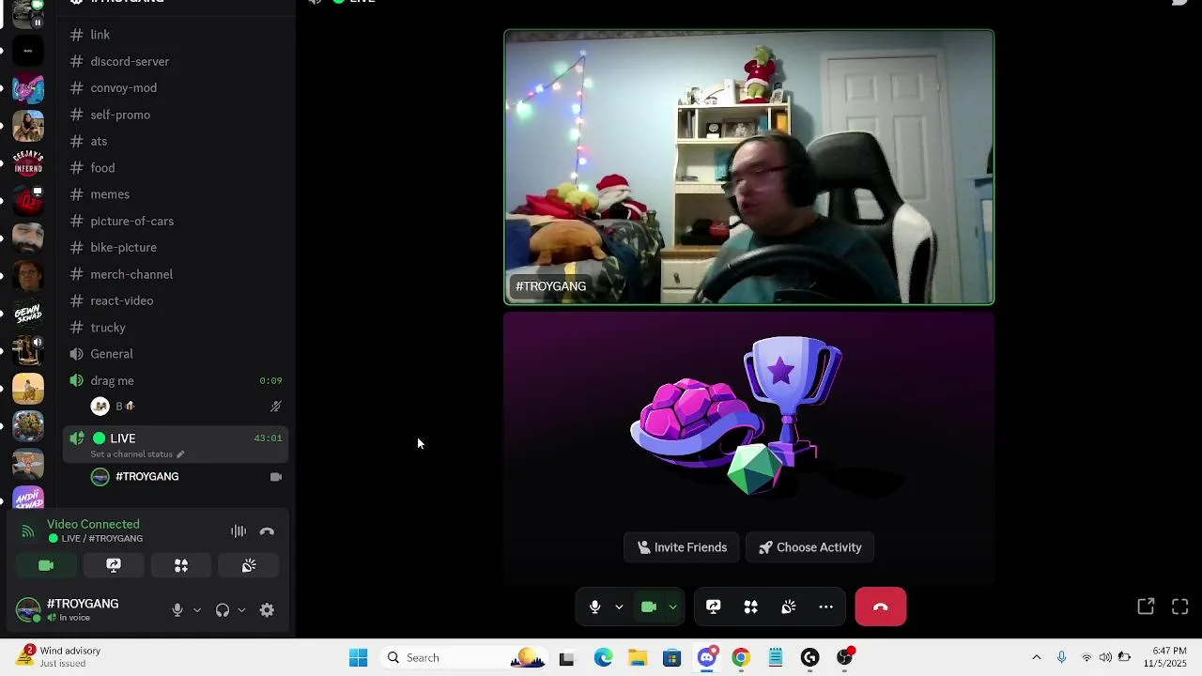Disconnect via Video Connected panel phone icon
Screen dimensions: 1202x676
(267, 531)
